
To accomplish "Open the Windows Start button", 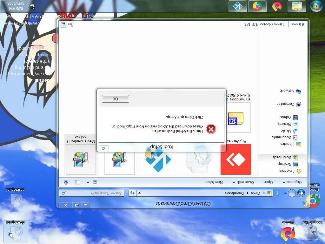I will (316, 6).
